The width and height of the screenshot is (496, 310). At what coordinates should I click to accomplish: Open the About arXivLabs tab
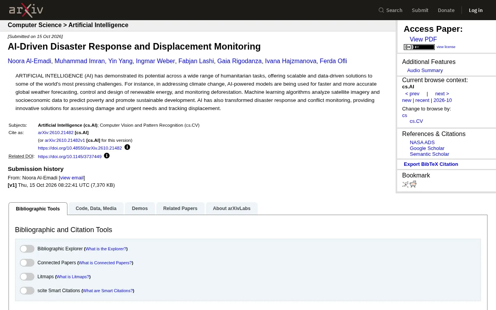(232, 208)
